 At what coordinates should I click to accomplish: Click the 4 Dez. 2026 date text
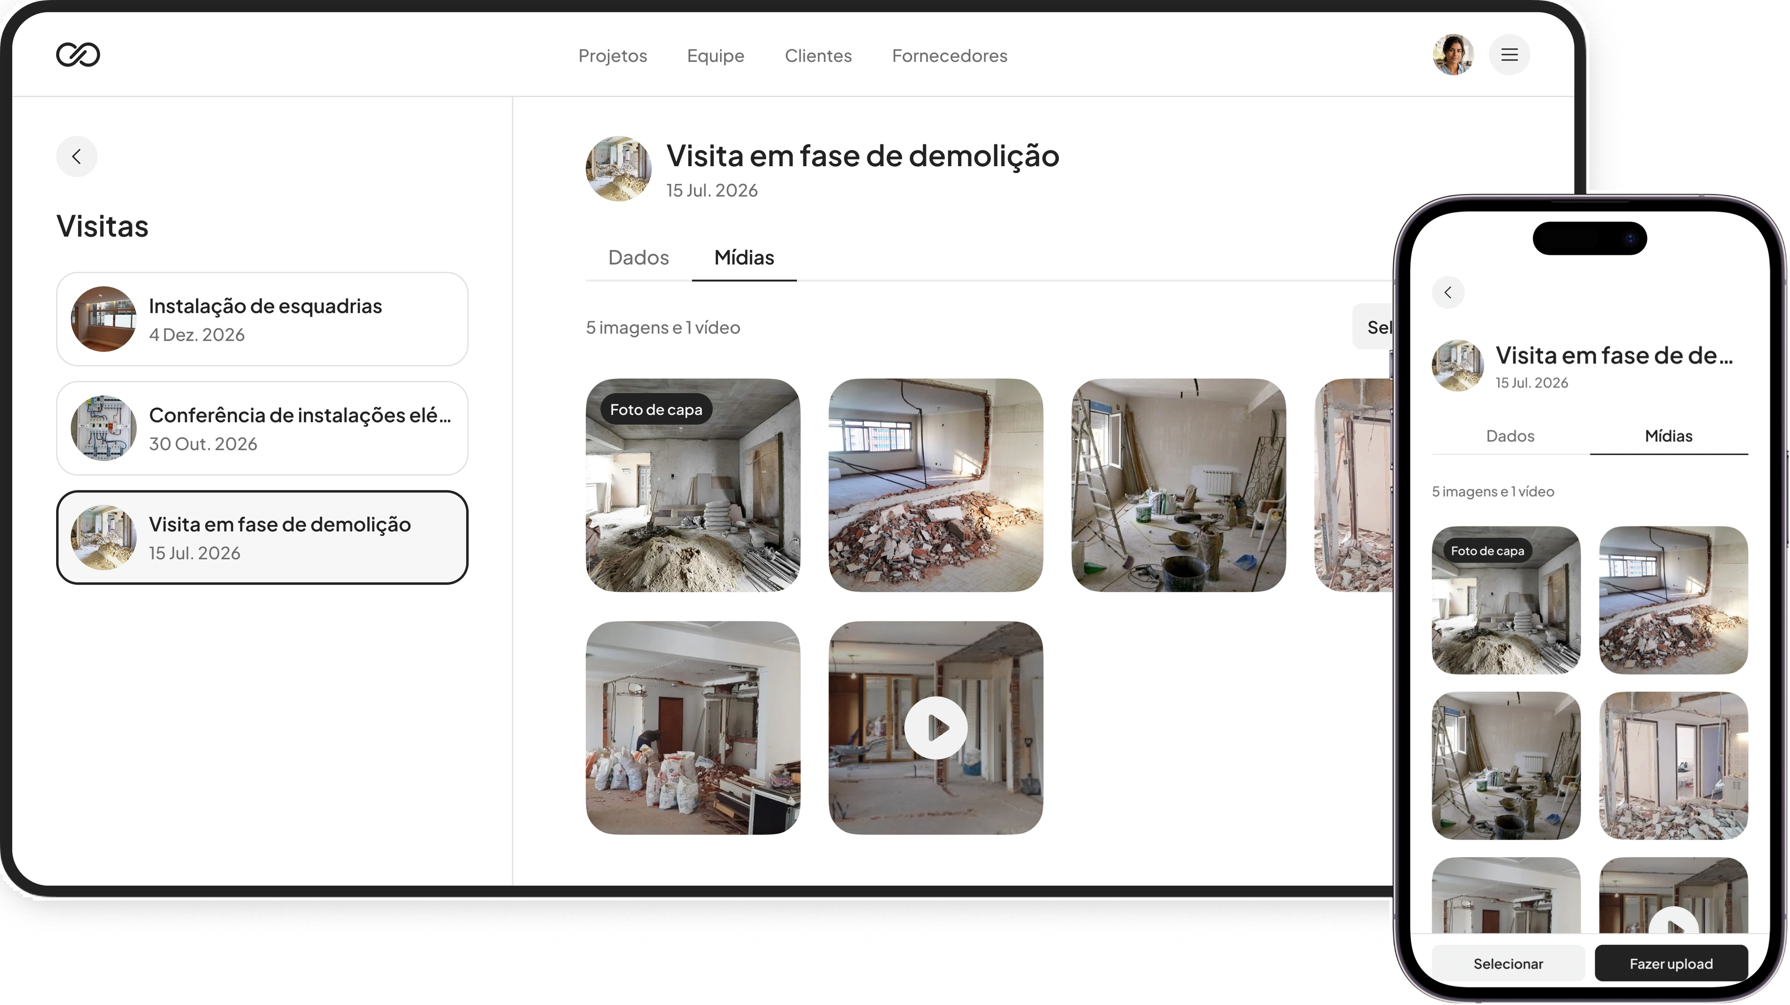click(x=197, y=335)
